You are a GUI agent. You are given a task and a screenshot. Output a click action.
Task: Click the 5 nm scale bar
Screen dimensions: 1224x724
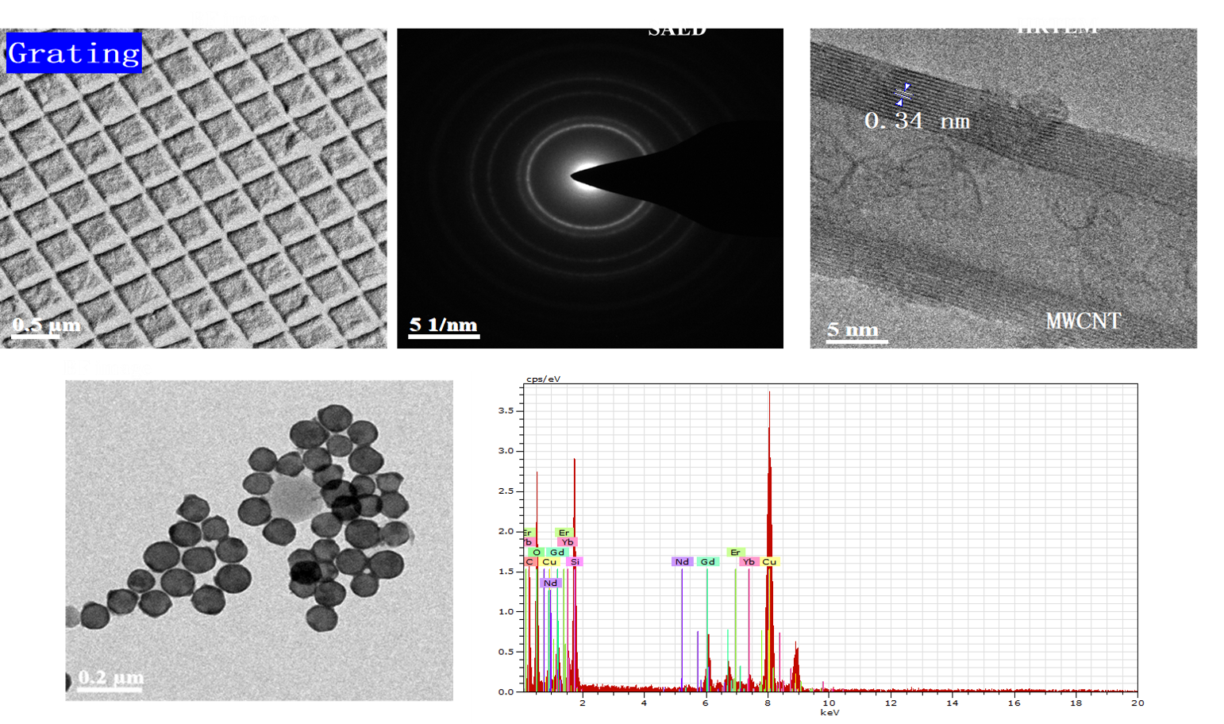(x=853, y=330)
